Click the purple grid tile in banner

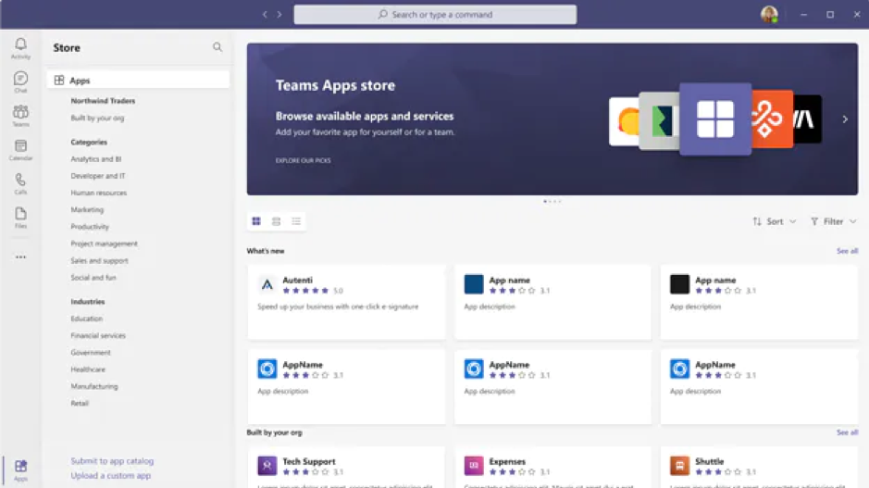[715, 119]
